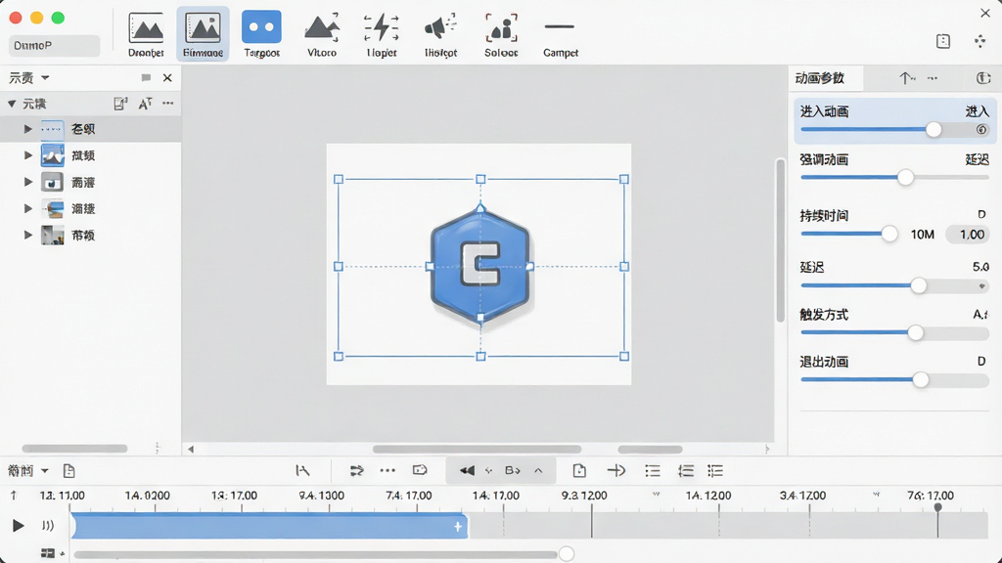Click the split tool icon in timeline toolbar
1002x563 pixels.
(x=303, y=471)
